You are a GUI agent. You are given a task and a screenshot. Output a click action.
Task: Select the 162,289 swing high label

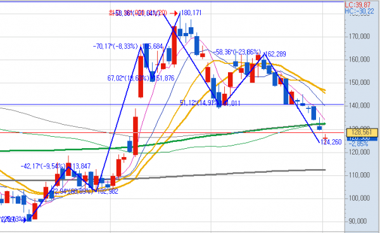pyautogui.click(x=275, y=54)
